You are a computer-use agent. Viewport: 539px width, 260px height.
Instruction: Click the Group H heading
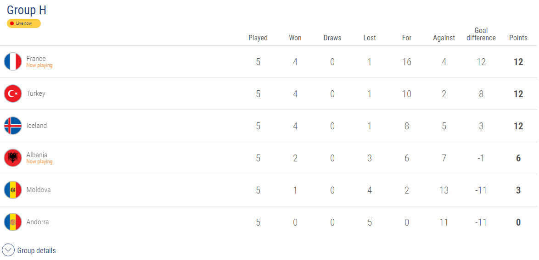point(27,10)
